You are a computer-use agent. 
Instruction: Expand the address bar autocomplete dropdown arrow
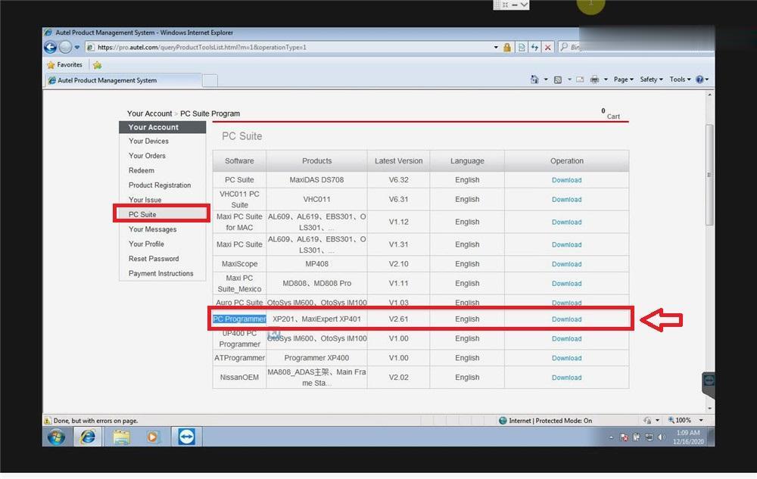pyautogui.click(x=496, y=47)
